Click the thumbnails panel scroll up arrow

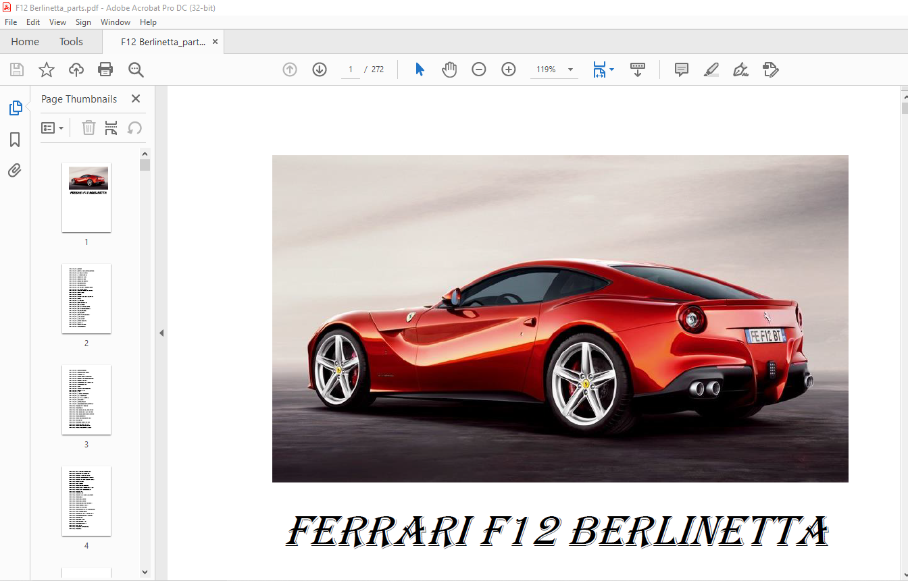pyautogui.click(x=145, y=153)
